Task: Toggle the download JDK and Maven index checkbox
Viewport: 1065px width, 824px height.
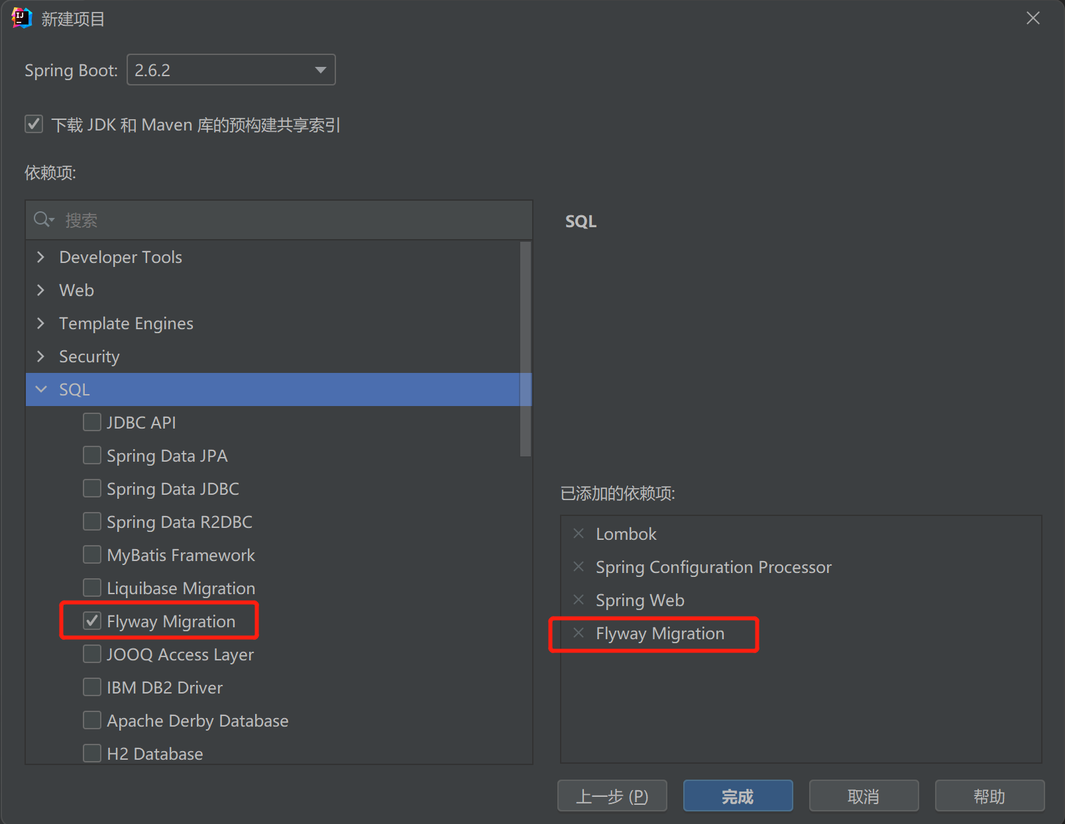Action: click(x=34, y=124)
